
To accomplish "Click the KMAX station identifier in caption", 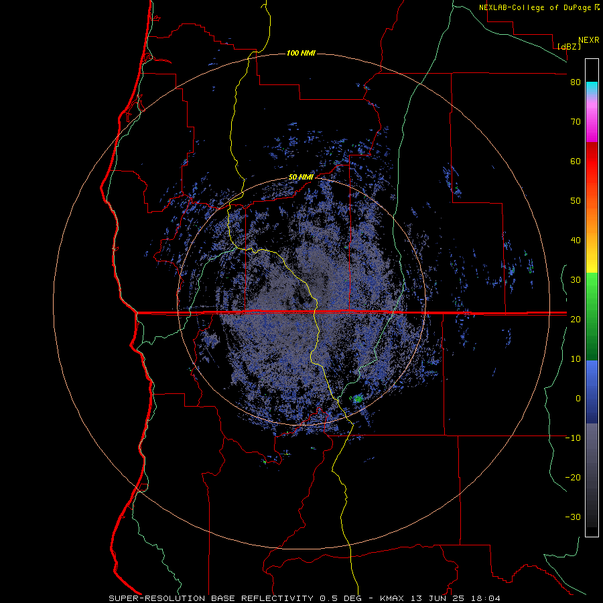I will [x=391, y=598].
